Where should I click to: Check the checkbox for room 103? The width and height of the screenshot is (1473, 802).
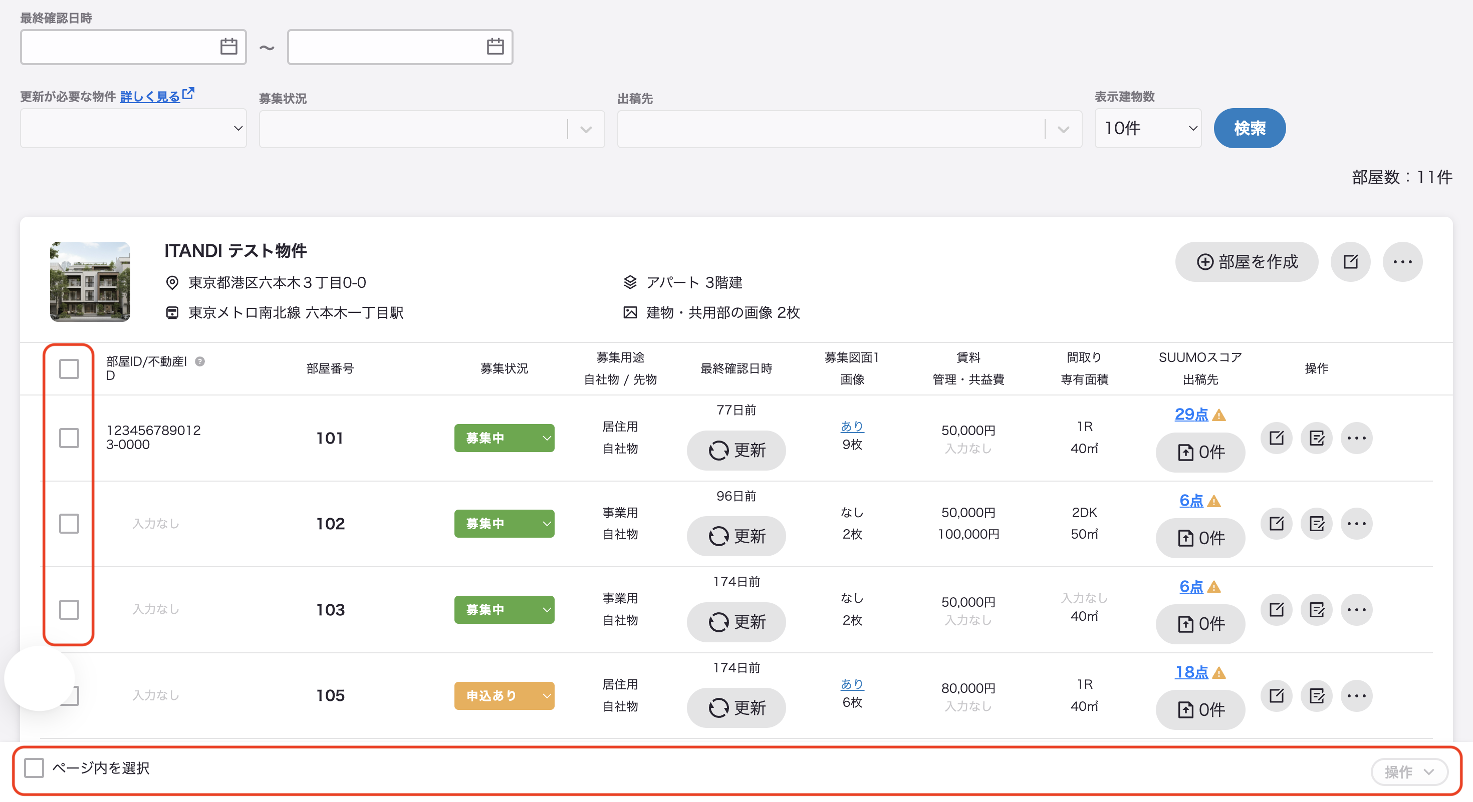[69, 610]
